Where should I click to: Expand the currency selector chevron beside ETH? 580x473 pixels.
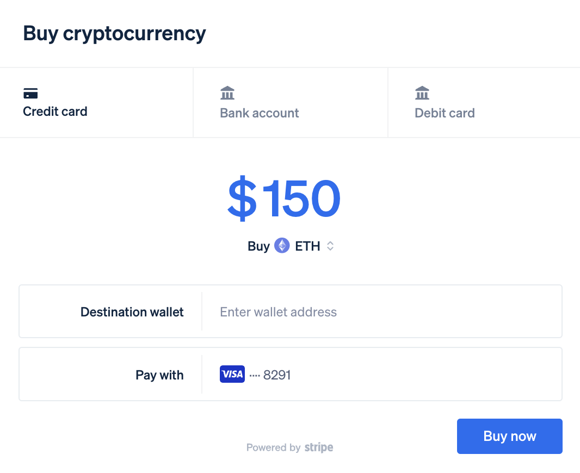pyautogui.click(x=330, y=246)
